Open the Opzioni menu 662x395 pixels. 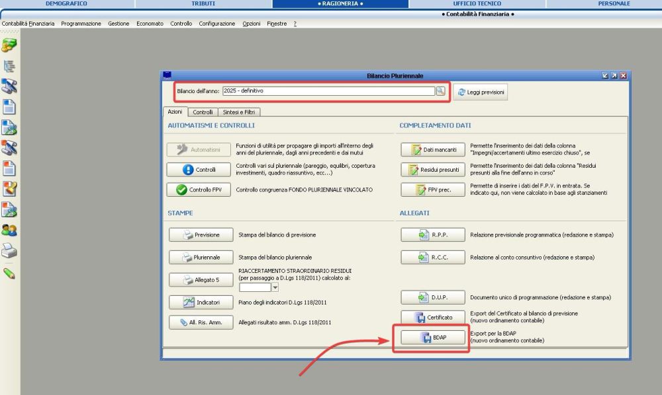(x=251, y=24)
